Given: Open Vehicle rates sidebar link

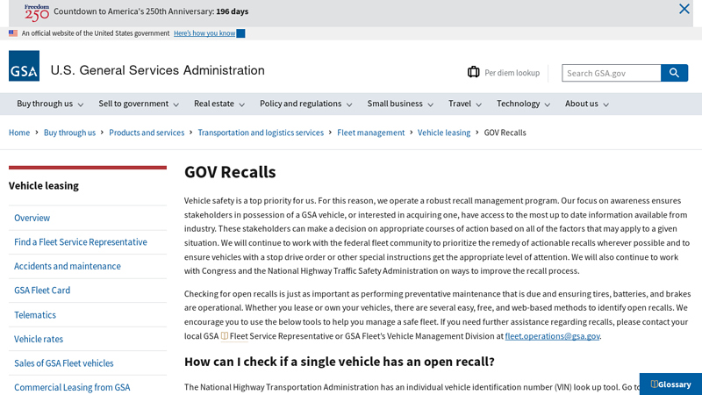Looking at the screenshot, I should coord(39,339).
